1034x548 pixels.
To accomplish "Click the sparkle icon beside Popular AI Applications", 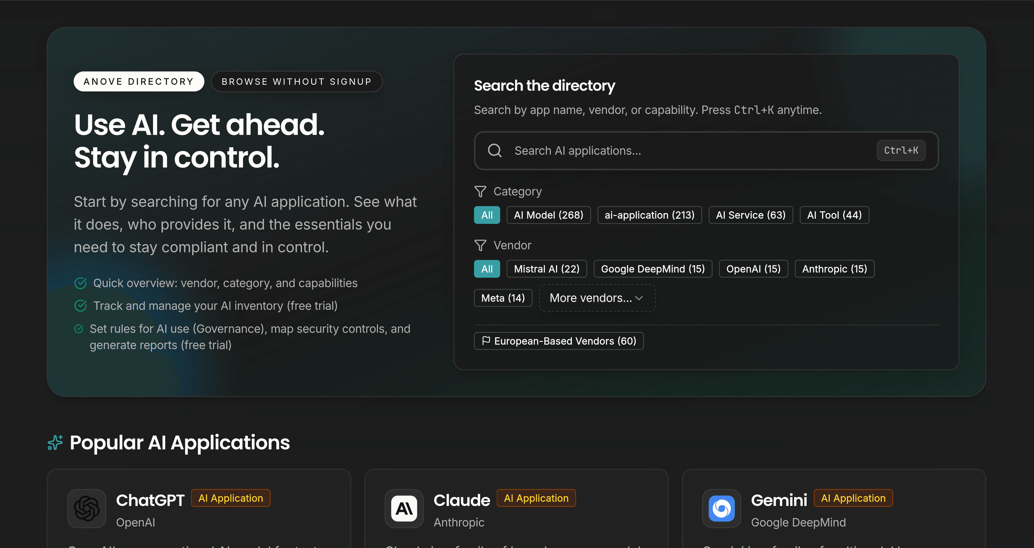I will (x=55, y=442).
